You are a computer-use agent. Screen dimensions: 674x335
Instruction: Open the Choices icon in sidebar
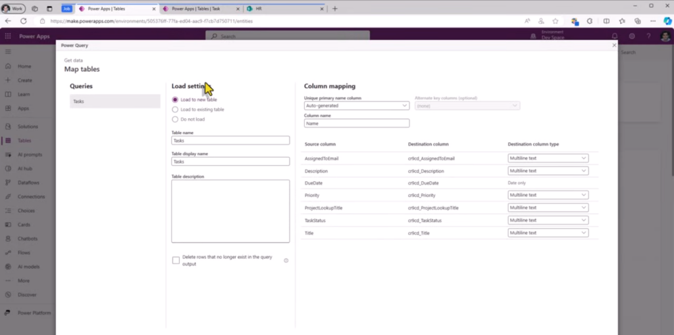pos(8,211)
